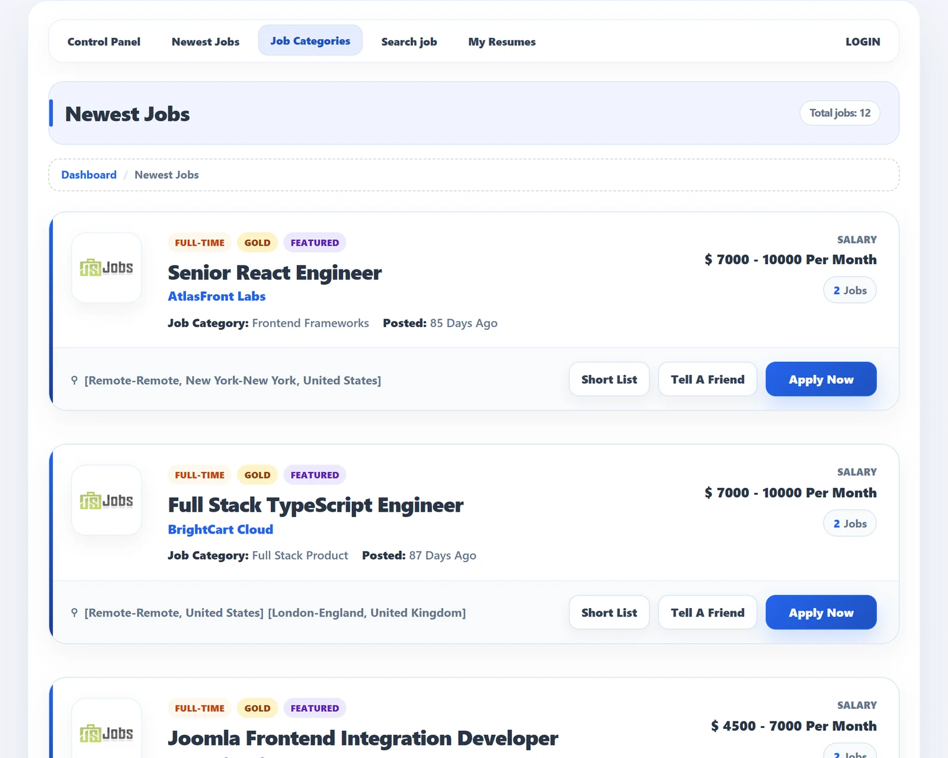This screenshot has height=758, width=948.
Task: Click the Newest Jobs page heading
Action: (x=127, y=114)
